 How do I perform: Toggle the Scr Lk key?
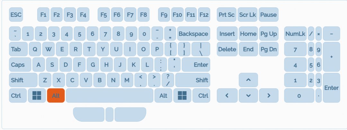[x=247, y=15]
